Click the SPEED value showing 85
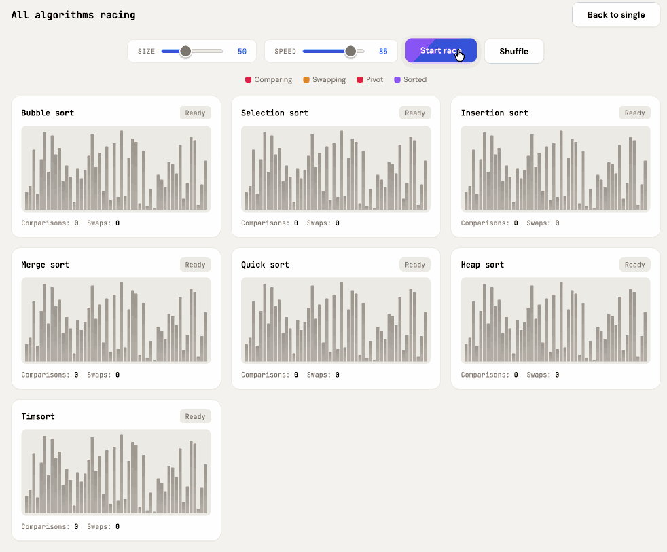667x552 pixels. [x=383, y=51]
